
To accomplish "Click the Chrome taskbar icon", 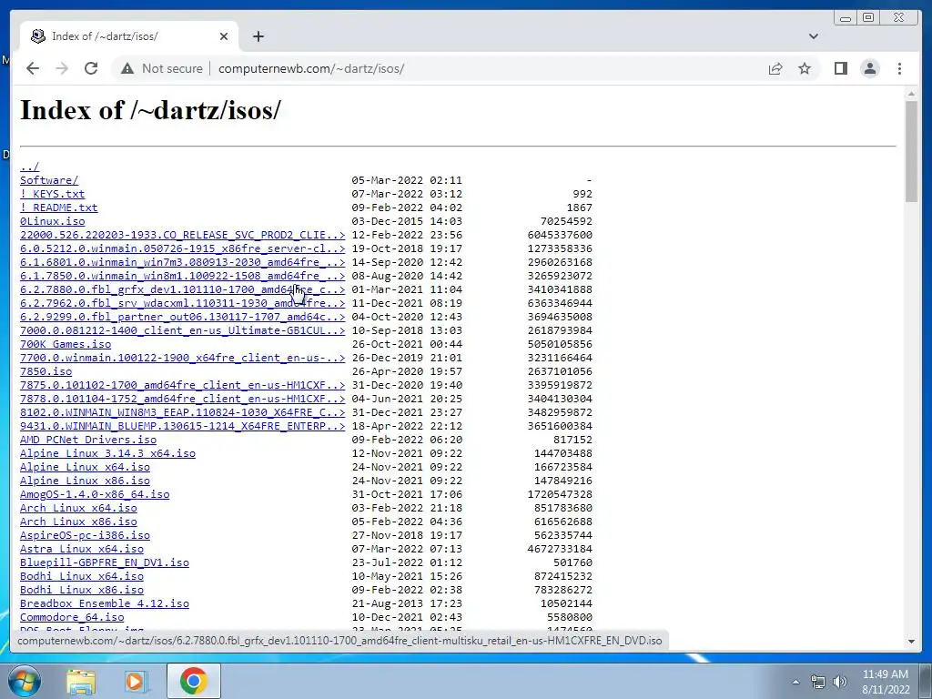I will click(x=193, y=681).
